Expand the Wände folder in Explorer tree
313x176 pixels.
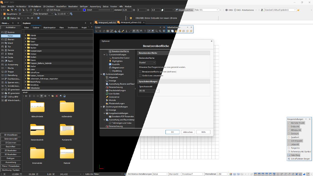(25, 35)
